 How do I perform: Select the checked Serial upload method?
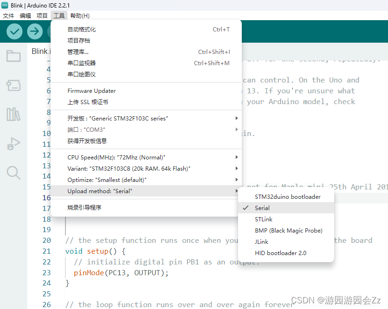286,208
